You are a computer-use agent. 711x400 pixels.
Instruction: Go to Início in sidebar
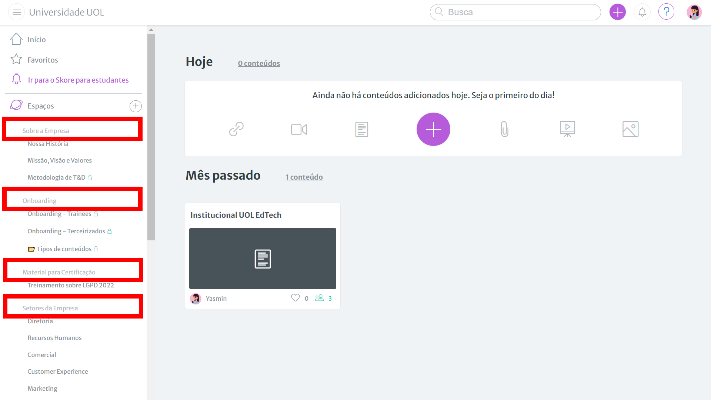pyautogui.click(x=37, y=40)
